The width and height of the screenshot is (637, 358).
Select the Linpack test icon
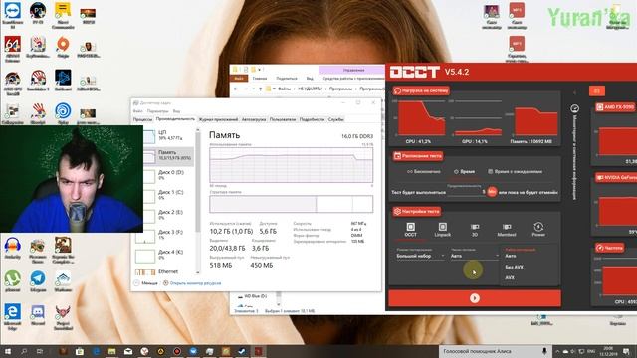(442, 230)
